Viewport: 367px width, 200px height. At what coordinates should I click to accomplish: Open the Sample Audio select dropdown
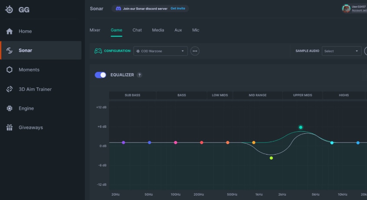coord(342,51)
